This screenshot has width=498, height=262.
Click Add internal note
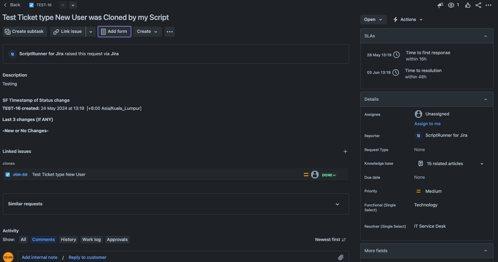[39, 257]
